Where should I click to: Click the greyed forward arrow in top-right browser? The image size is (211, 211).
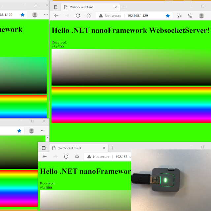[67, 15]
